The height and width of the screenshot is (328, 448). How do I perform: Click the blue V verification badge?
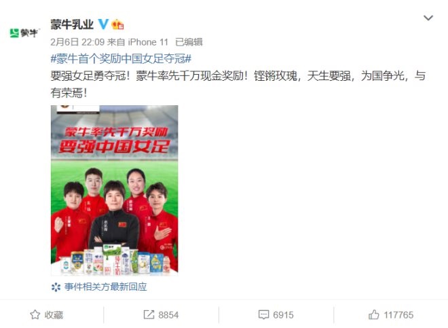pyautogui.click(x=103, y=24)
